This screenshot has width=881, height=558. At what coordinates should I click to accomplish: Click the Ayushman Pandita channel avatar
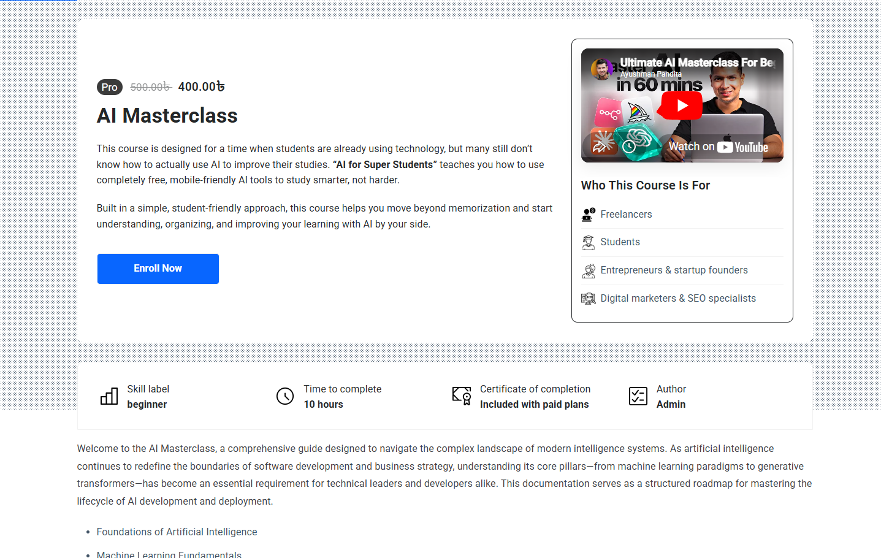601,69
